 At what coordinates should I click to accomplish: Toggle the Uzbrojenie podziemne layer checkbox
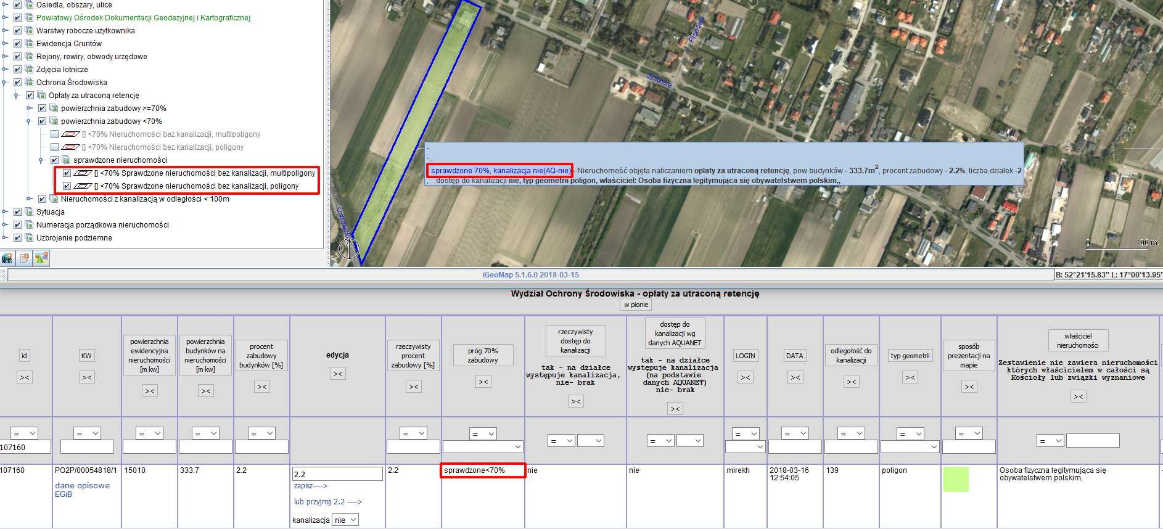pyautogui.click(x=17, y=238)
